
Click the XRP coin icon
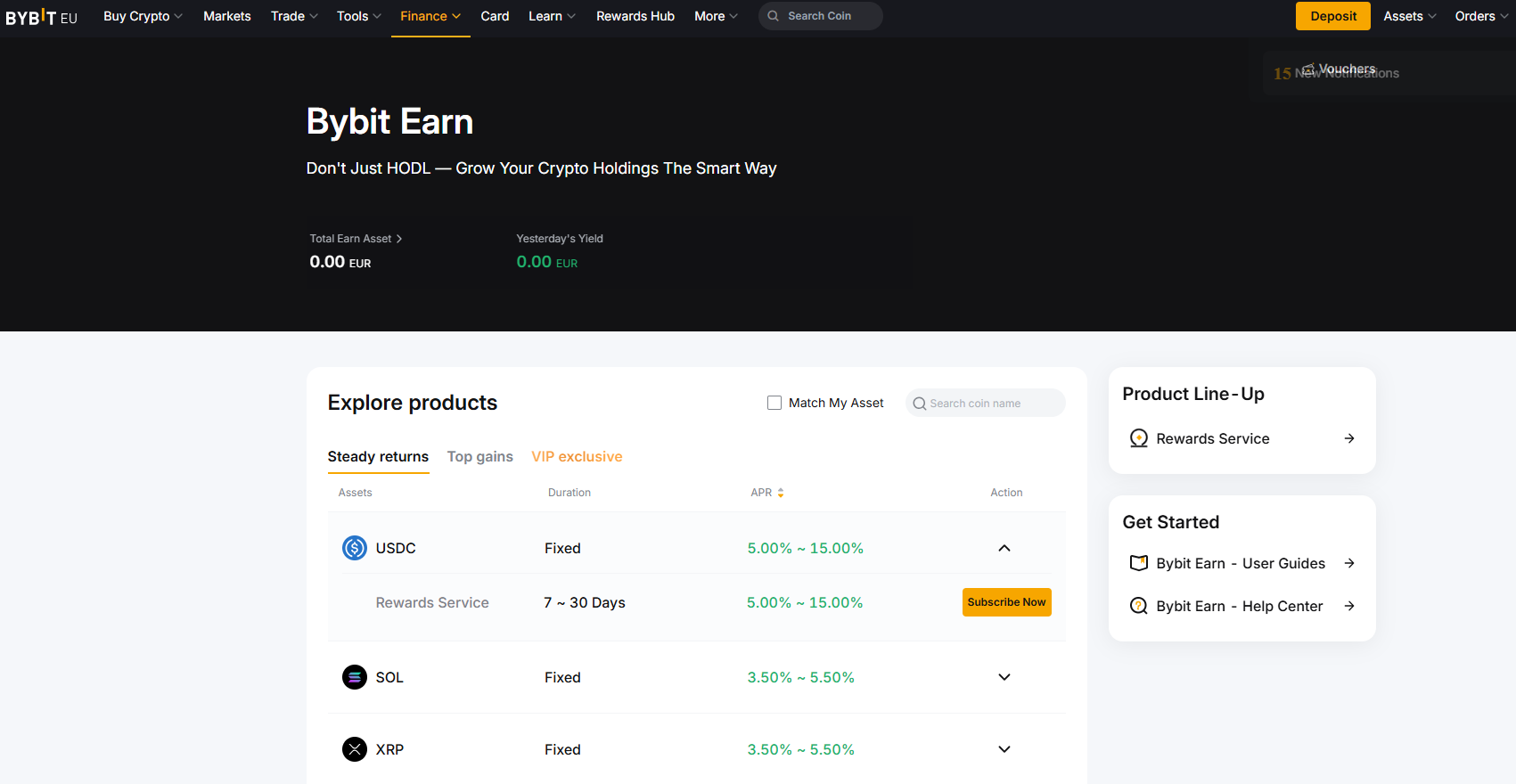355,749
